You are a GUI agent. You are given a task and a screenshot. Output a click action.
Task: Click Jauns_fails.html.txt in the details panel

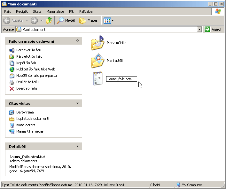point(27,157)
